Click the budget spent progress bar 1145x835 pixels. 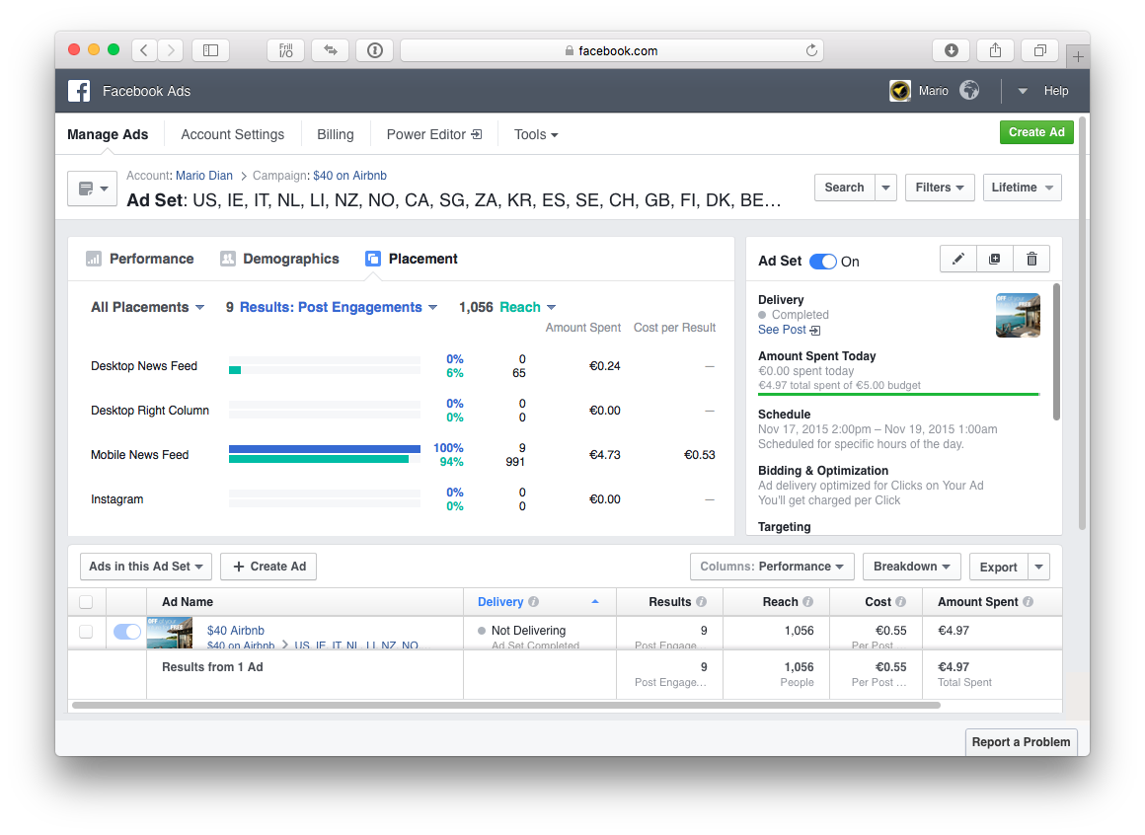[x=898, y=394]
